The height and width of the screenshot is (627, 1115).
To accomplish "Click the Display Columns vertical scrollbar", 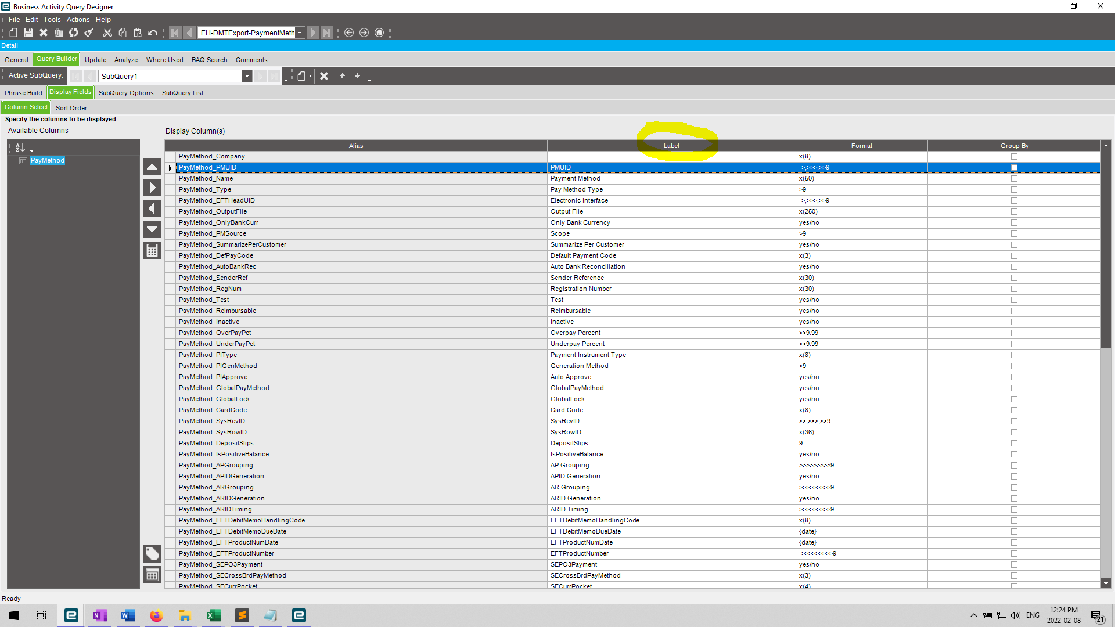I will pyautogui.click(x=1106, y=250).
